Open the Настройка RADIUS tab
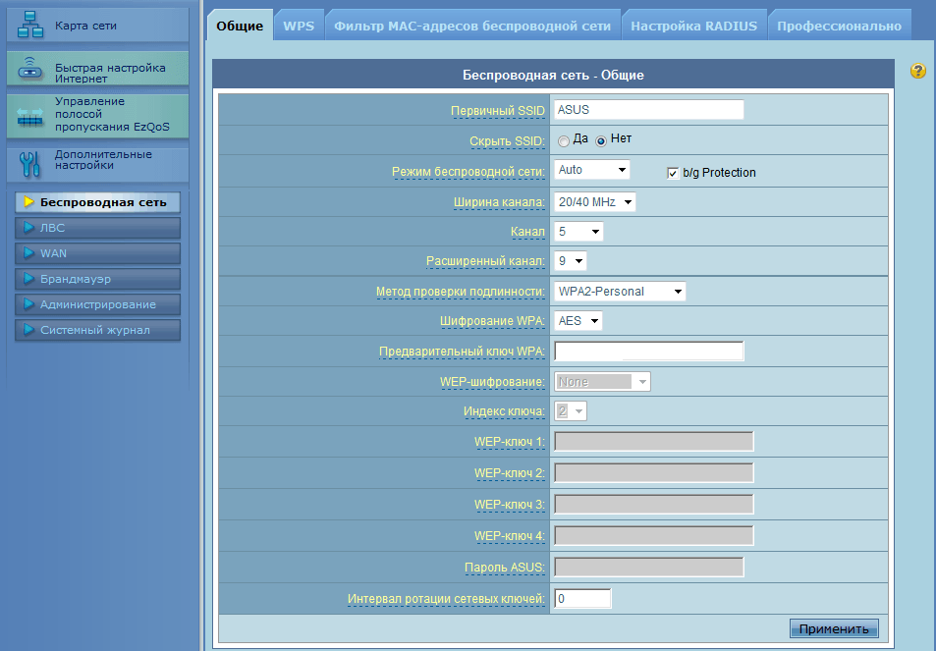 (x=693, y=27)
